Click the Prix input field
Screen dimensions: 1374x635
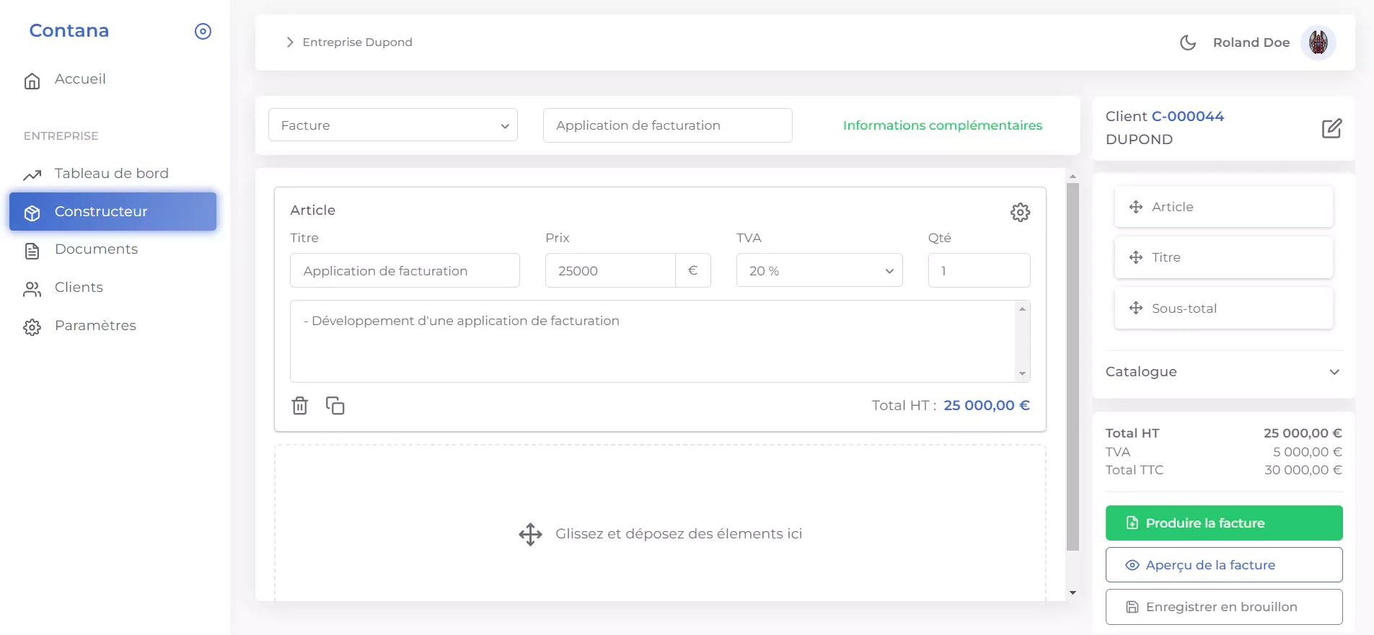pyautogui.click(x=610, y=271)
